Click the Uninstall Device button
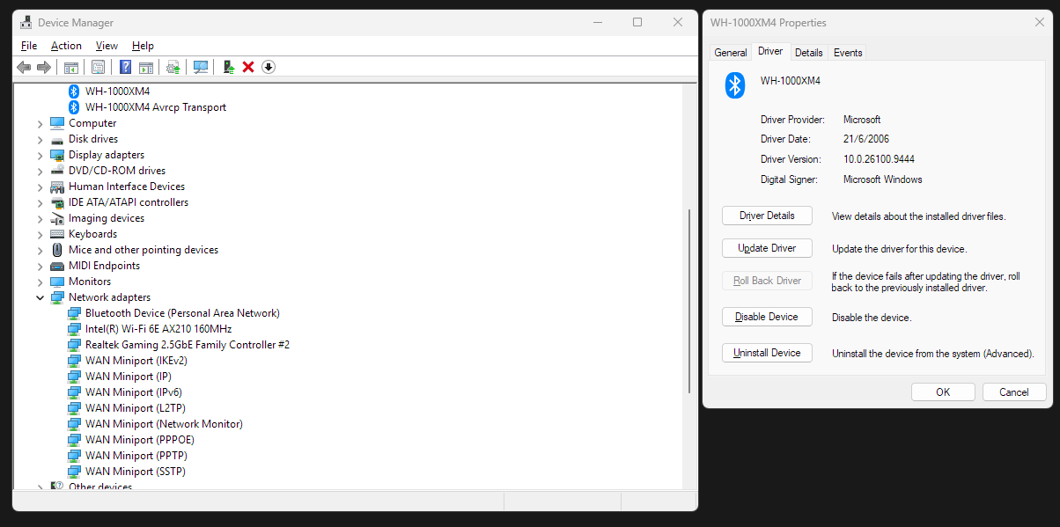Image resolution: width=1060 pixels, height=527 pixels. coord(767,353)
